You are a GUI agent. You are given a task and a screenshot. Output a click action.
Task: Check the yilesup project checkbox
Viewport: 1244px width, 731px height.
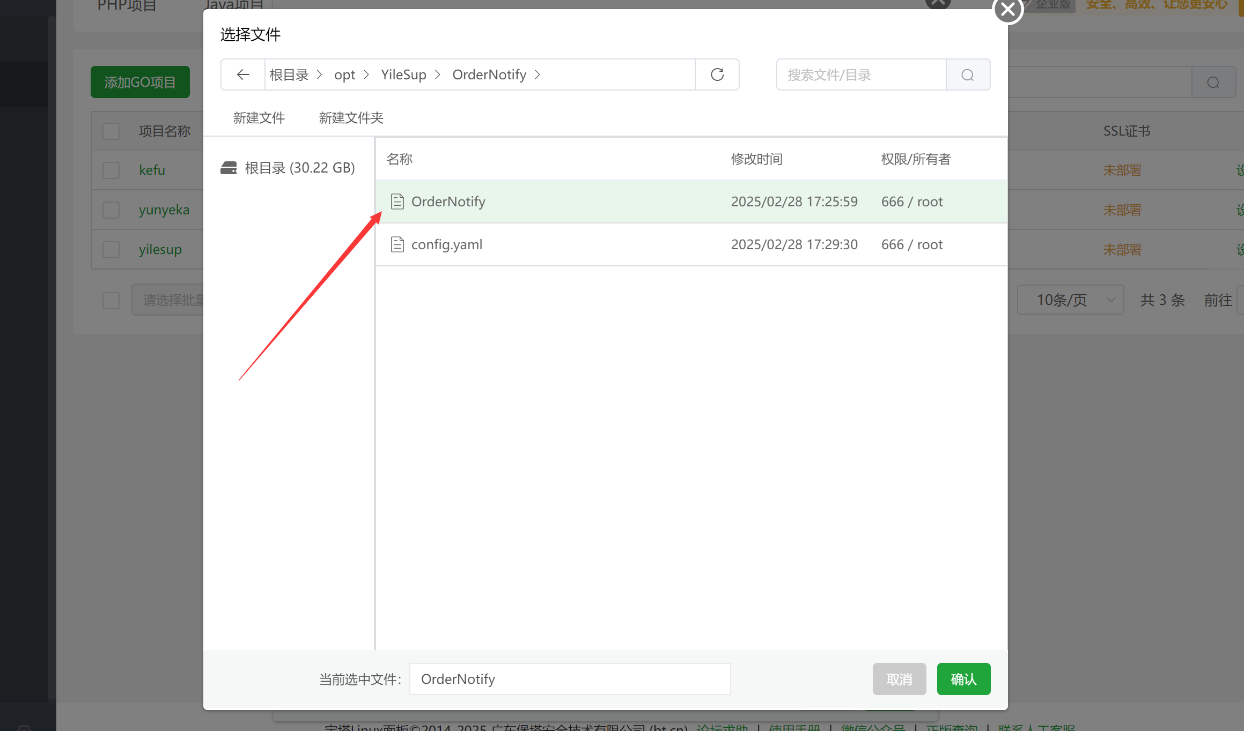111,249
